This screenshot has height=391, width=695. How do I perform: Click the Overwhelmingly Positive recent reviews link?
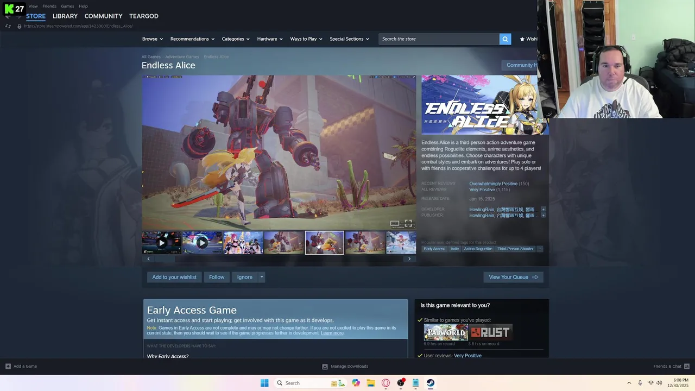pyautogui.click(x=493, y=184)
